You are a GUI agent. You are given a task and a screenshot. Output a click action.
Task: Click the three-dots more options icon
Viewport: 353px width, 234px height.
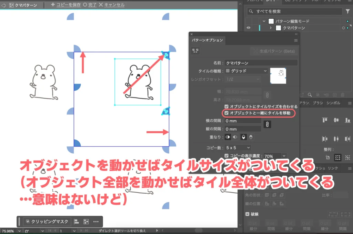96,222
